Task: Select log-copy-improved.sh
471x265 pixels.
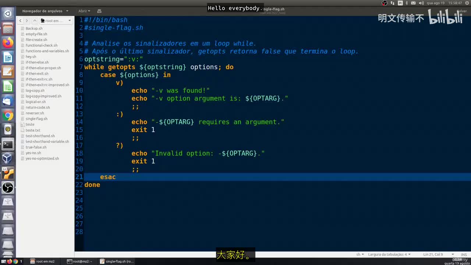Action: (43, 96)
